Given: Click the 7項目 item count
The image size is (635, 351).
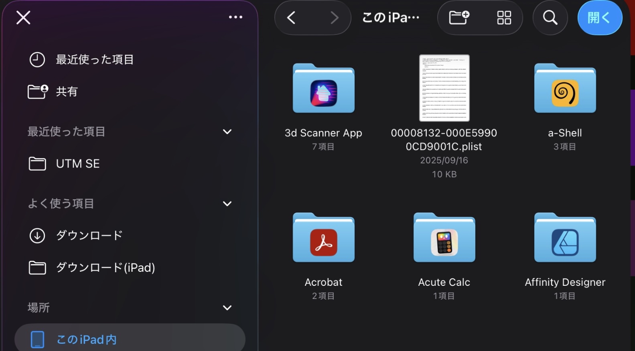Looking at the screenshot, I should [x=323, y=147].
